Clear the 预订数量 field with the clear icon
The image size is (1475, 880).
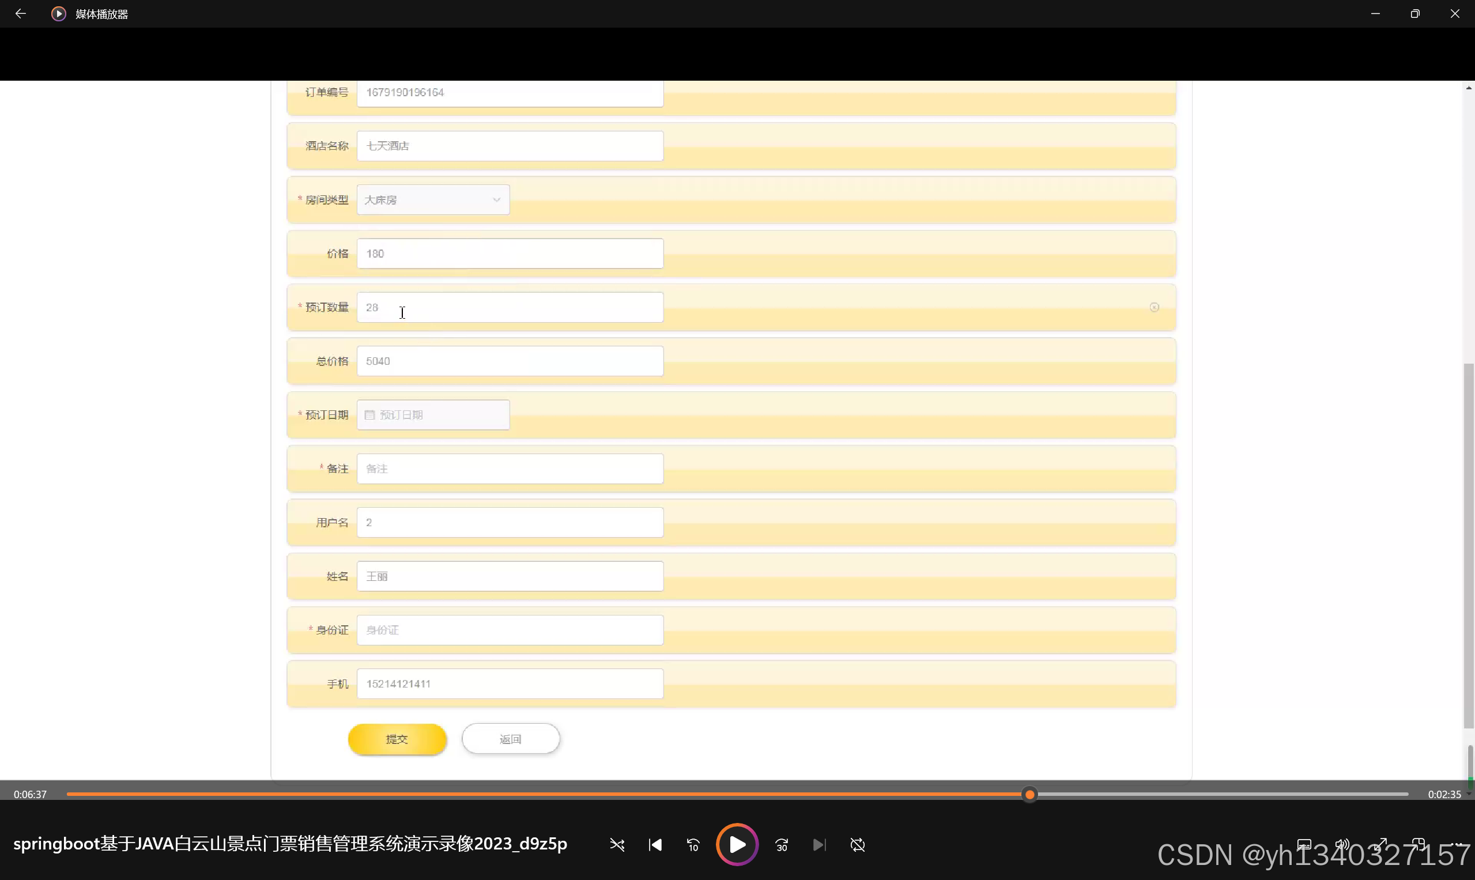pos(1154,307)
